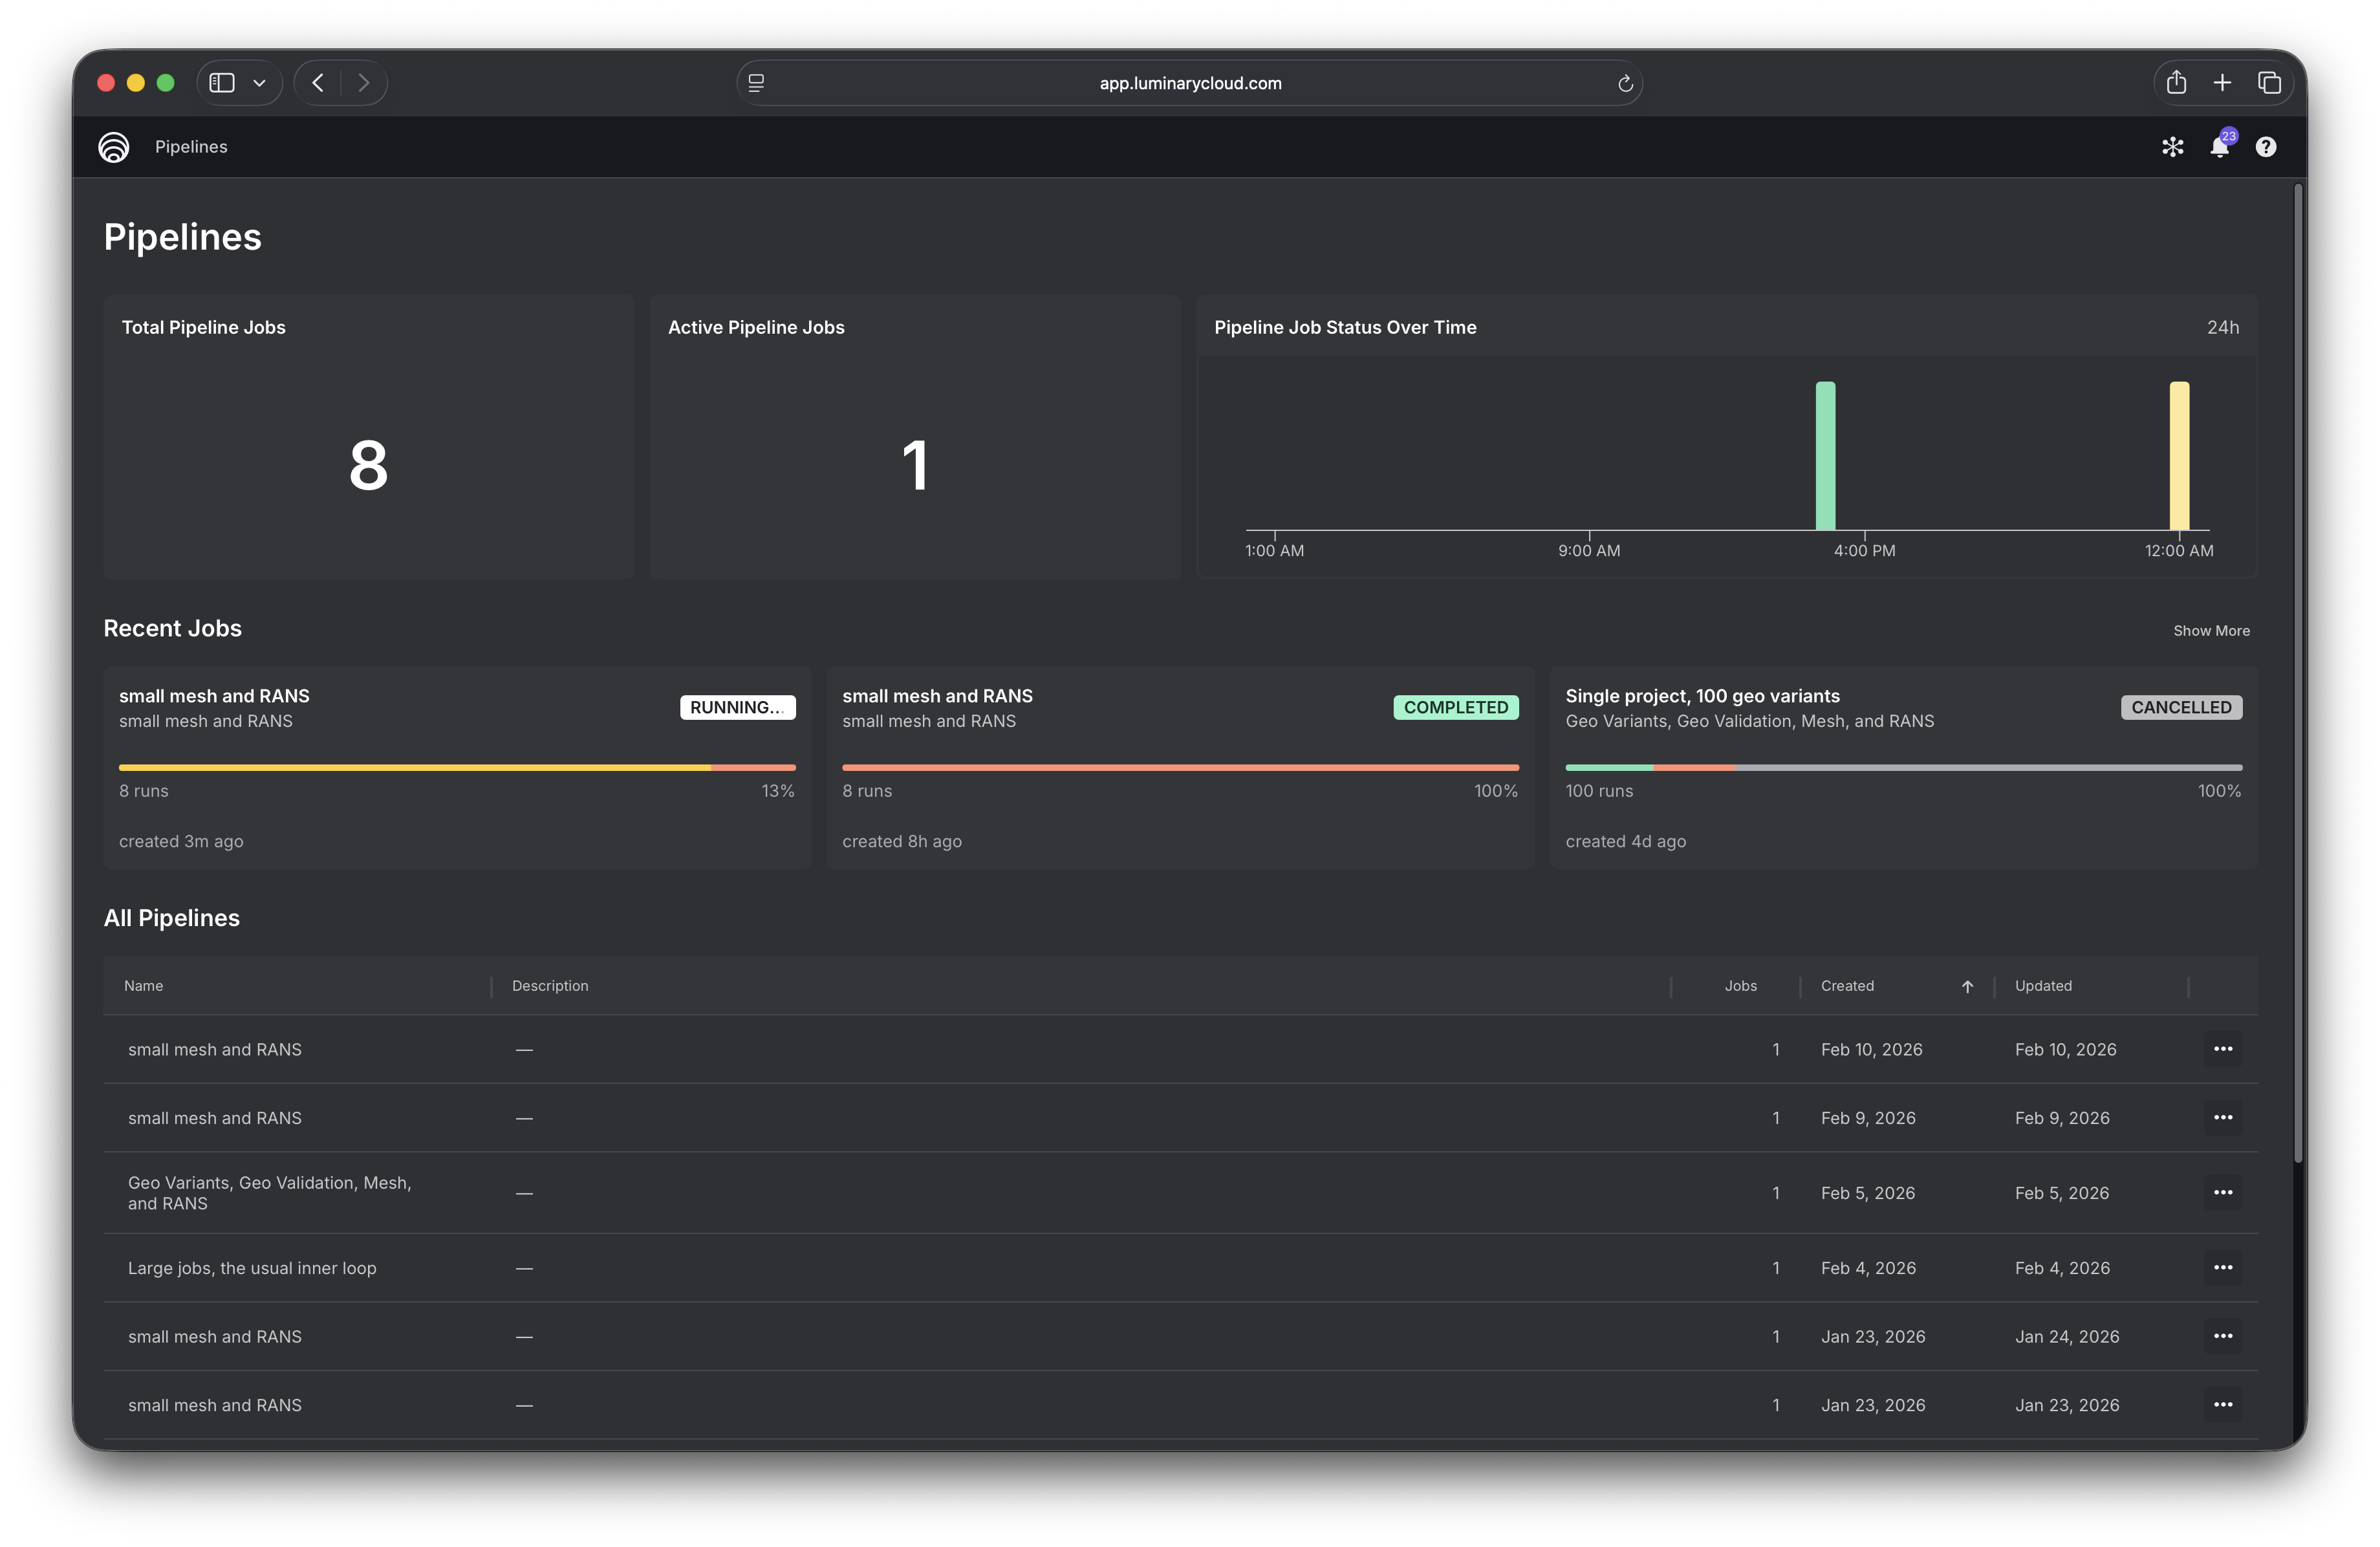The image size is (2380, 1547).
Task: Click the running job's progress bar
Action: click(456, 766)
